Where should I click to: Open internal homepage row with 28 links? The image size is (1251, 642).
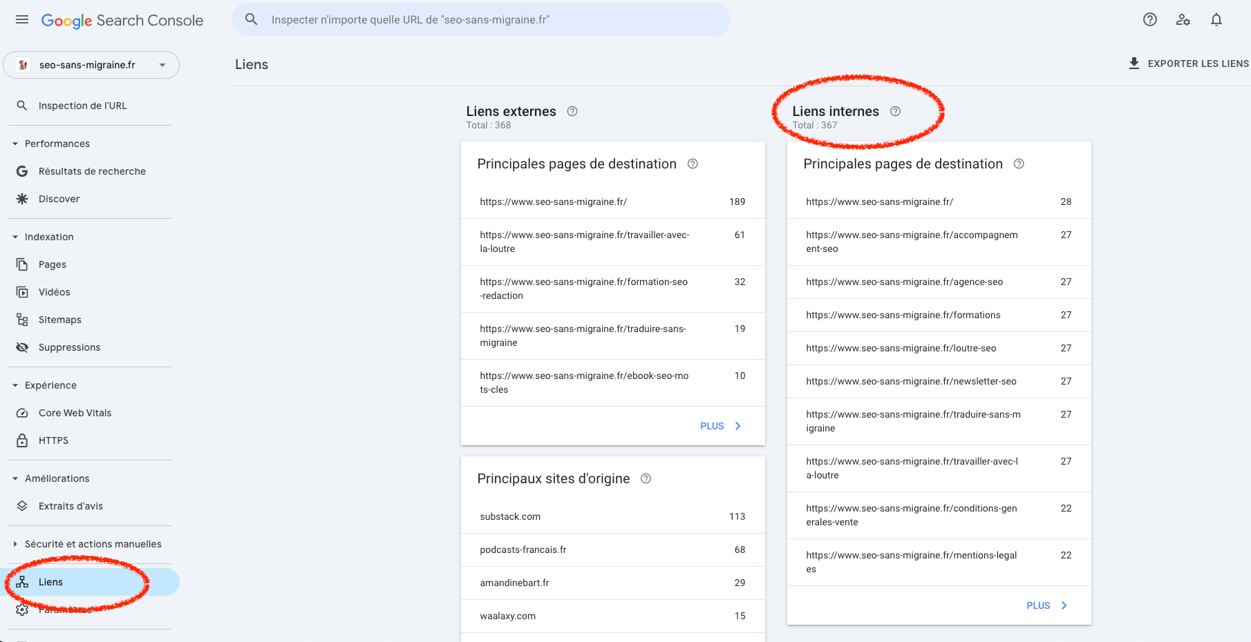939,202
